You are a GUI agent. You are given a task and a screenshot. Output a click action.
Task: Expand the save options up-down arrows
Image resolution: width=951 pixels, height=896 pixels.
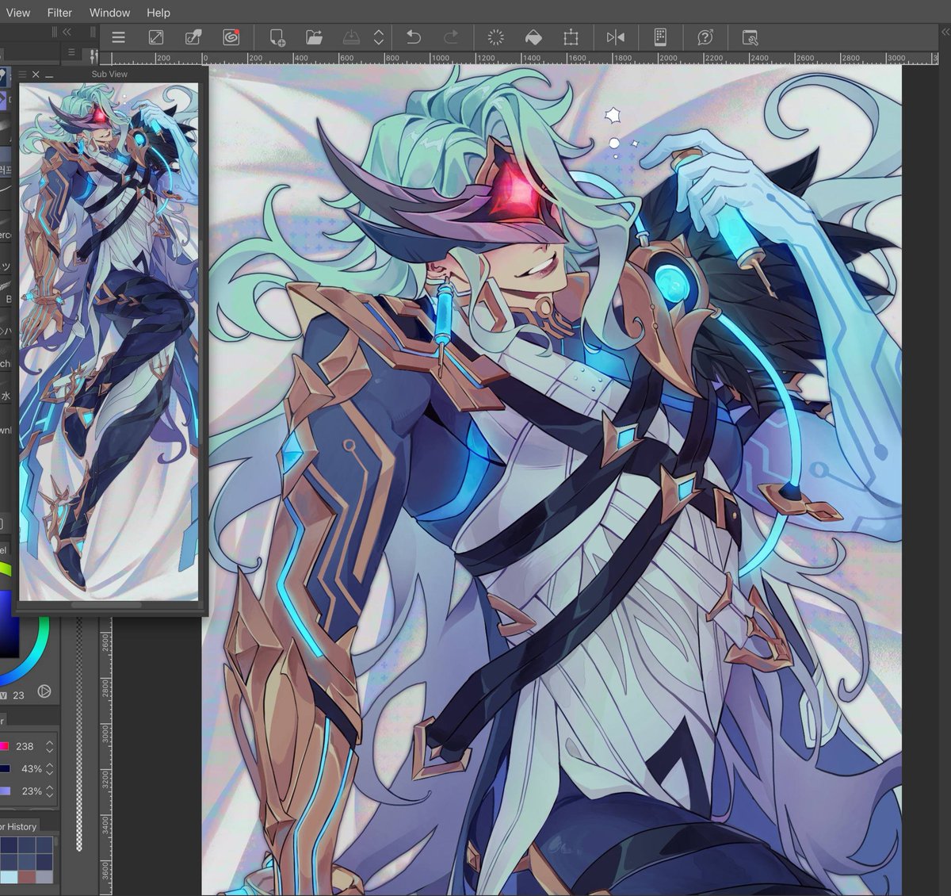pos(379,37)
